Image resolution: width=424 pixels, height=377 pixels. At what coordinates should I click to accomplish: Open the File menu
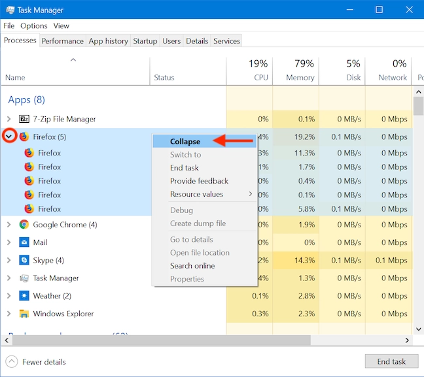[x=9, y=25]
